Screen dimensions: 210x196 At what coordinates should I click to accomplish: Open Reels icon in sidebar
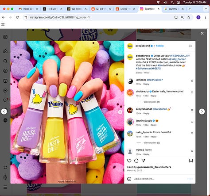[x=5, y=81]
